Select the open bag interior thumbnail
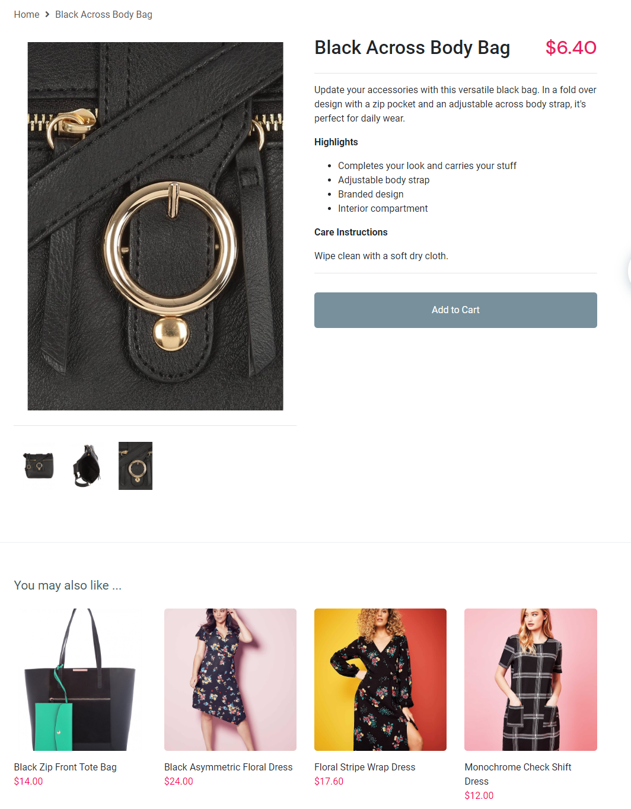 tap(87, 466)
